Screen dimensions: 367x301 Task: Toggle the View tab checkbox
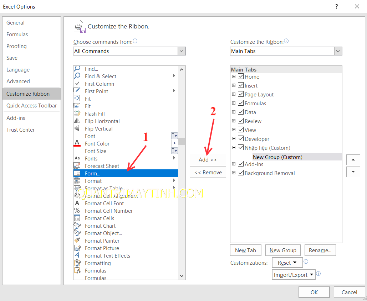coord(241,130)
